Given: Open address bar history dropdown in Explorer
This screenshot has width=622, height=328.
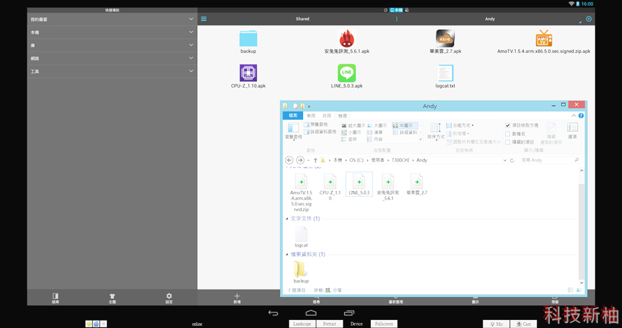Looking at the screenshot, I should coord(504,160).
